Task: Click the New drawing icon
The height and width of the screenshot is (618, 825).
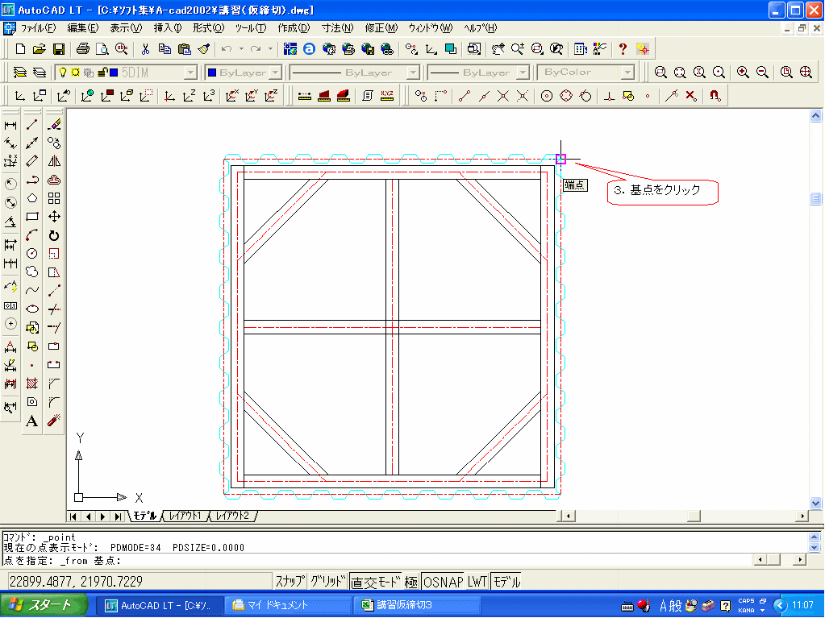Action: tap(20, 49)
